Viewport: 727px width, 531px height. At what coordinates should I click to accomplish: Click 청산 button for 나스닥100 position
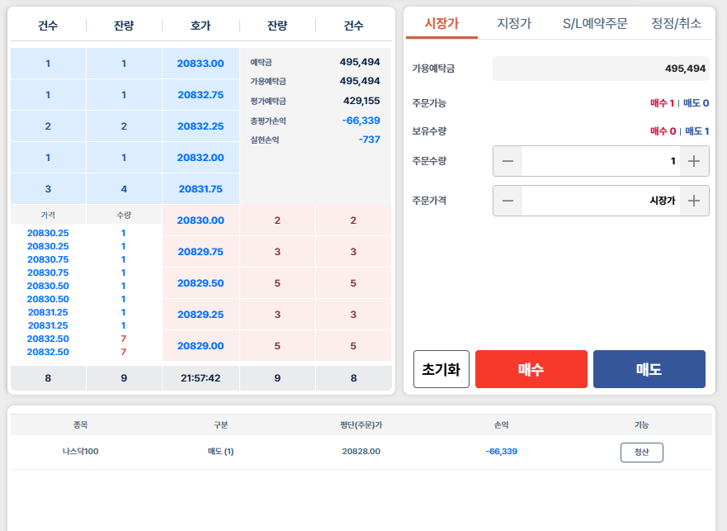641,452
